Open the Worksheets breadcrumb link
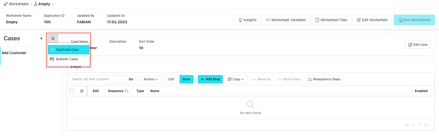The height and width of the screenshot is (136, 439). (x=16, y=4)
